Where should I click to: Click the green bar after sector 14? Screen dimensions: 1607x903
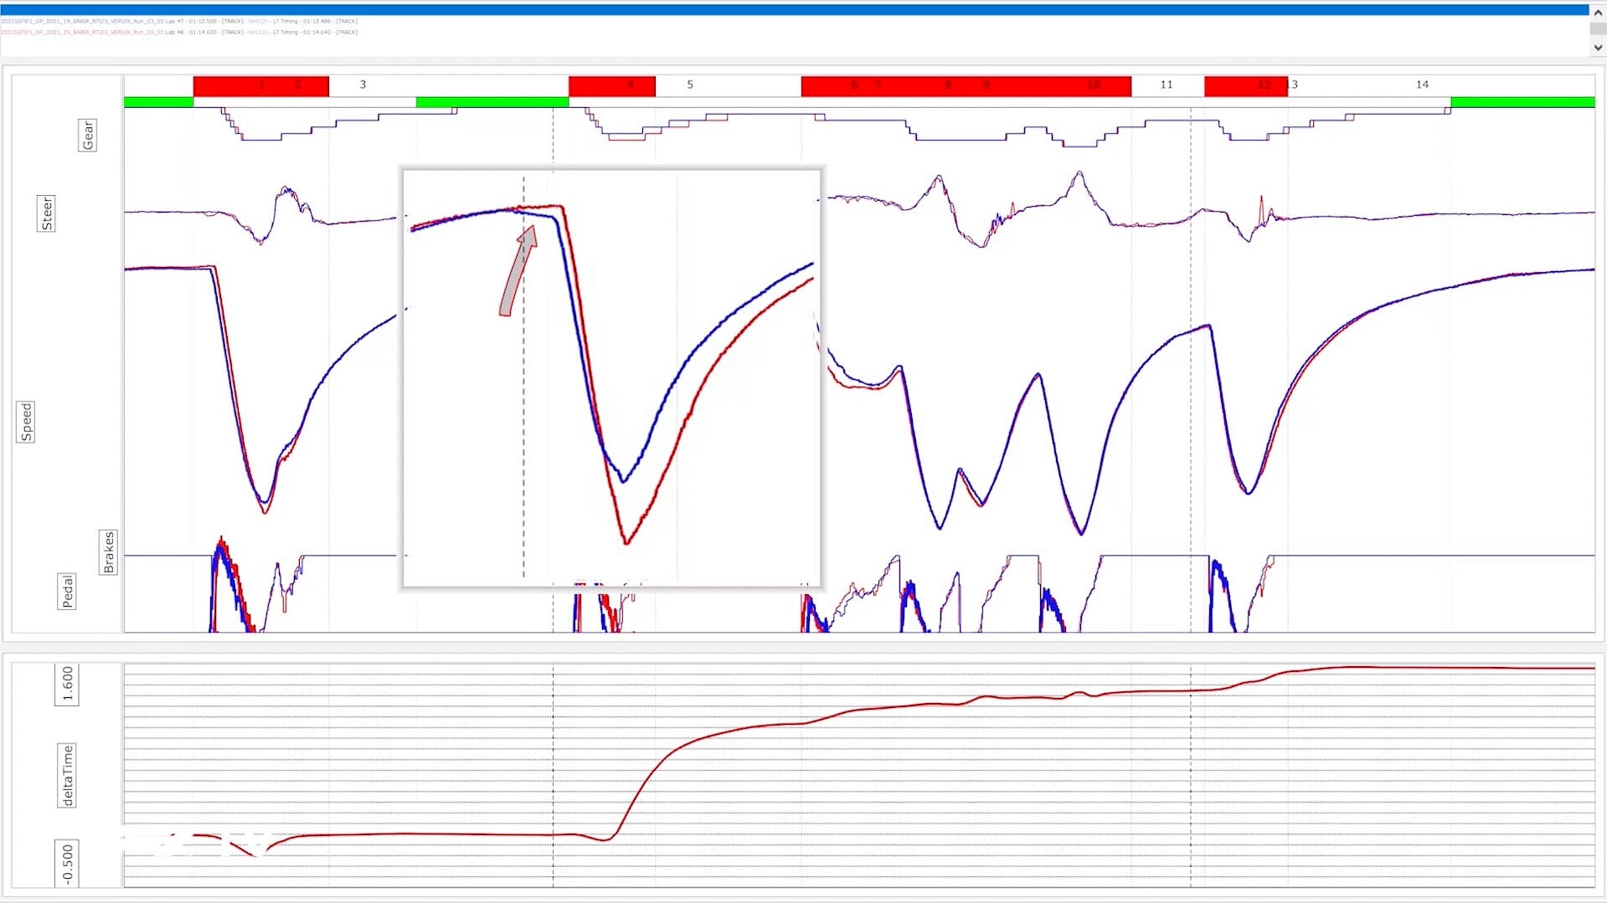(x=1522, y=102)
